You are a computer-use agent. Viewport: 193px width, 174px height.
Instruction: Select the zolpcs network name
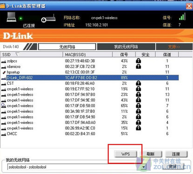(12, 61)
